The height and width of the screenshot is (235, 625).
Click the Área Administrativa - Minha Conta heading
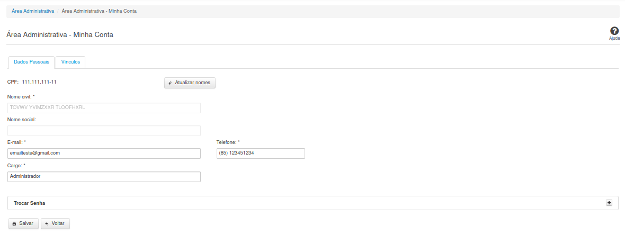[x=60, y=34]
